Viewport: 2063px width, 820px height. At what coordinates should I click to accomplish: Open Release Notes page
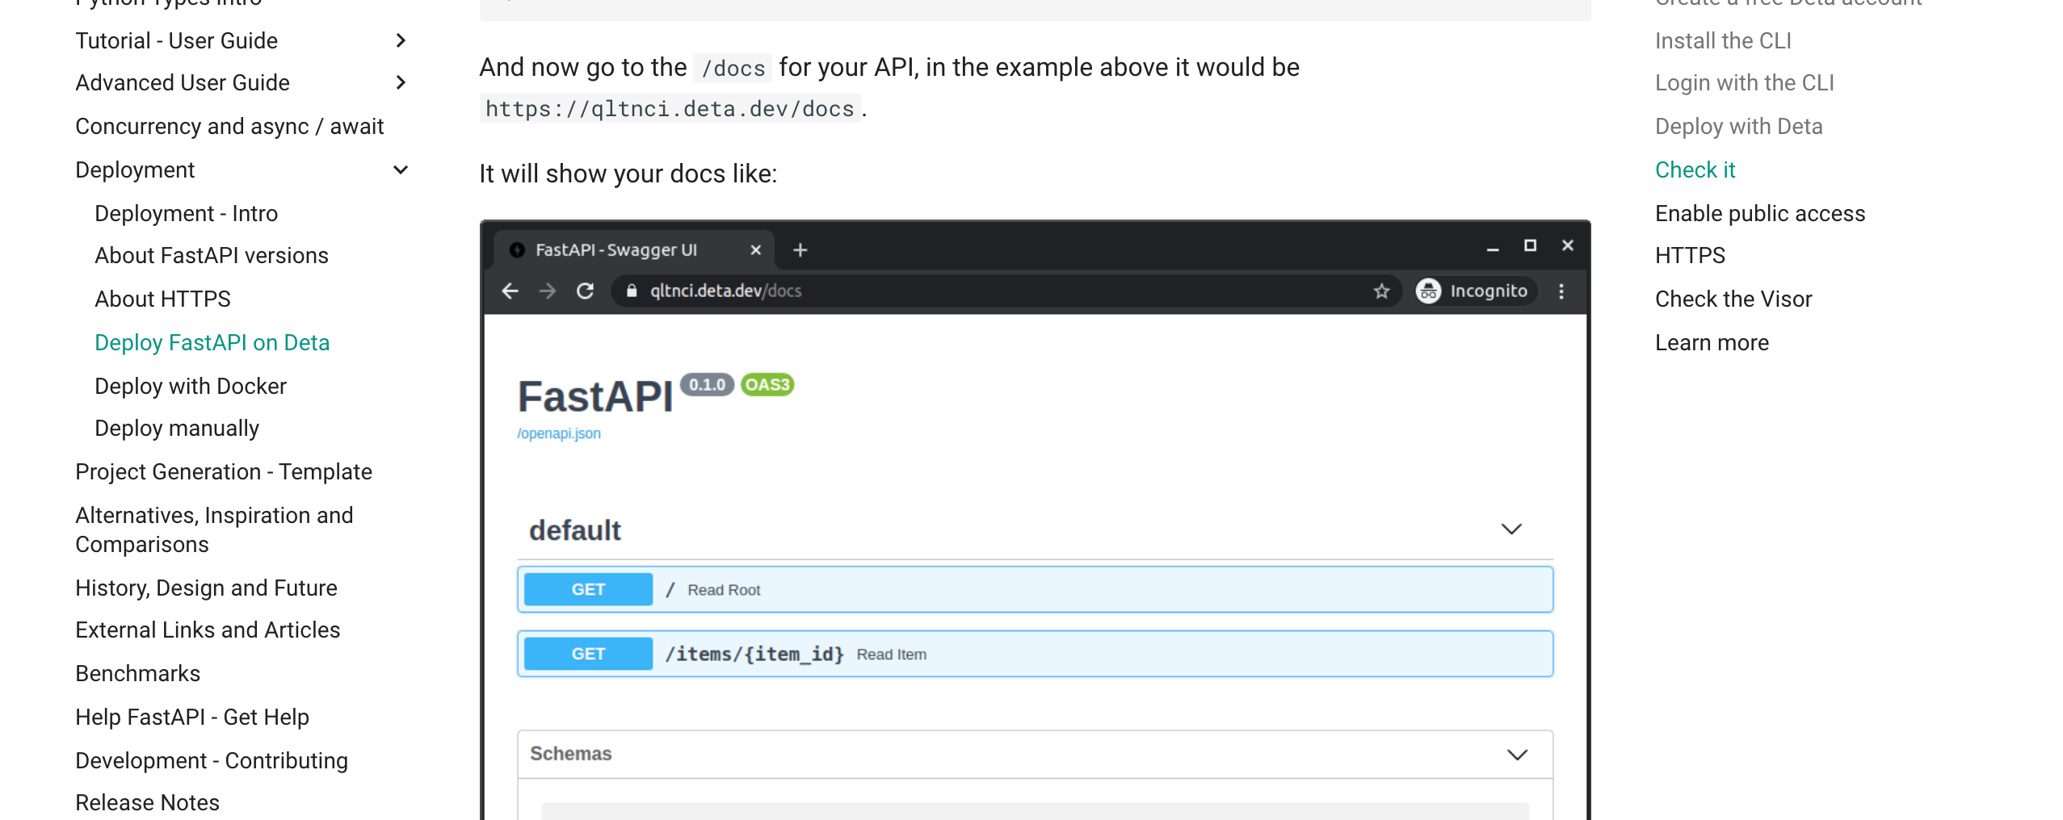click(147, 802)
